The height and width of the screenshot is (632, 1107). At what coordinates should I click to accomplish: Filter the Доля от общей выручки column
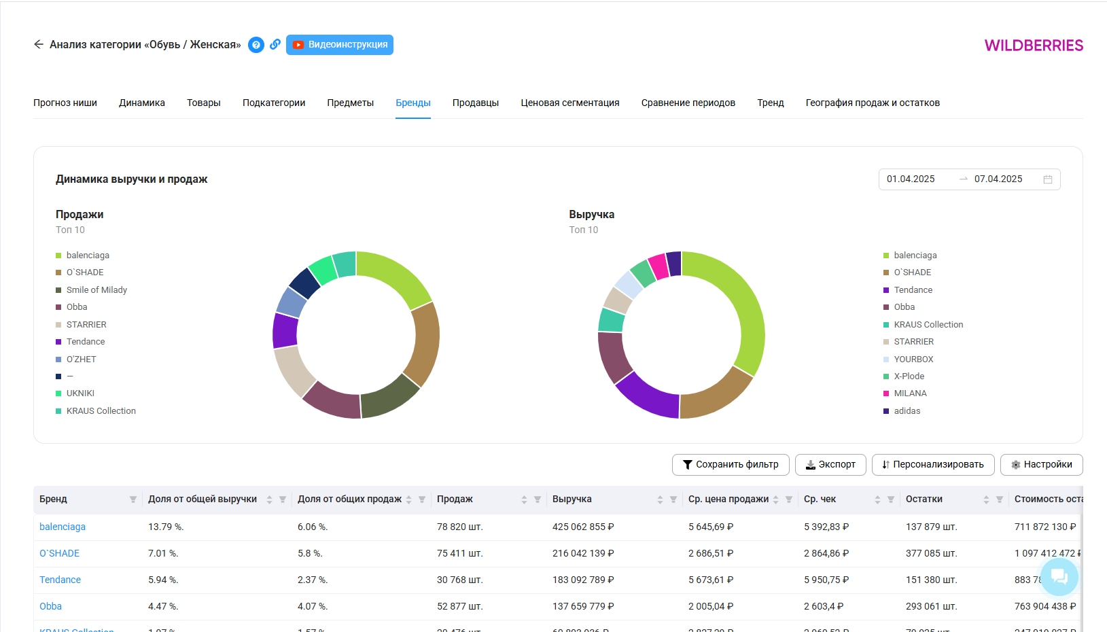pos(283,499)
